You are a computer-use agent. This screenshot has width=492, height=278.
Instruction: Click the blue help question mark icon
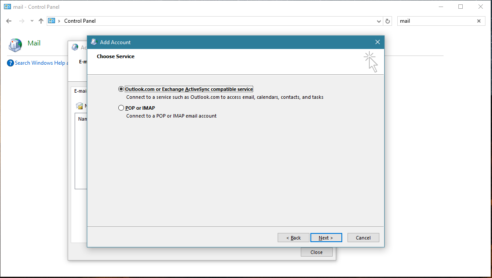click(10, 63)
